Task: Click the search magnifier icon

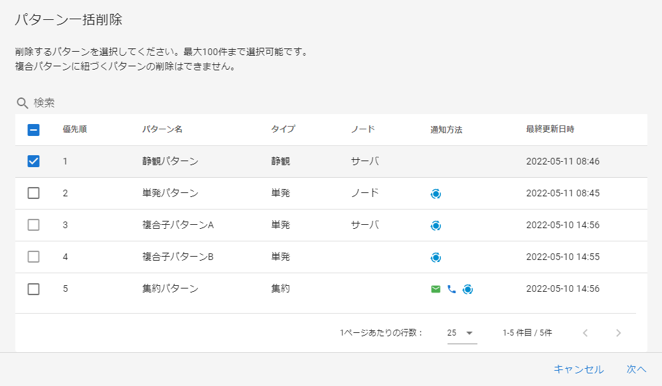Action: 22,103
